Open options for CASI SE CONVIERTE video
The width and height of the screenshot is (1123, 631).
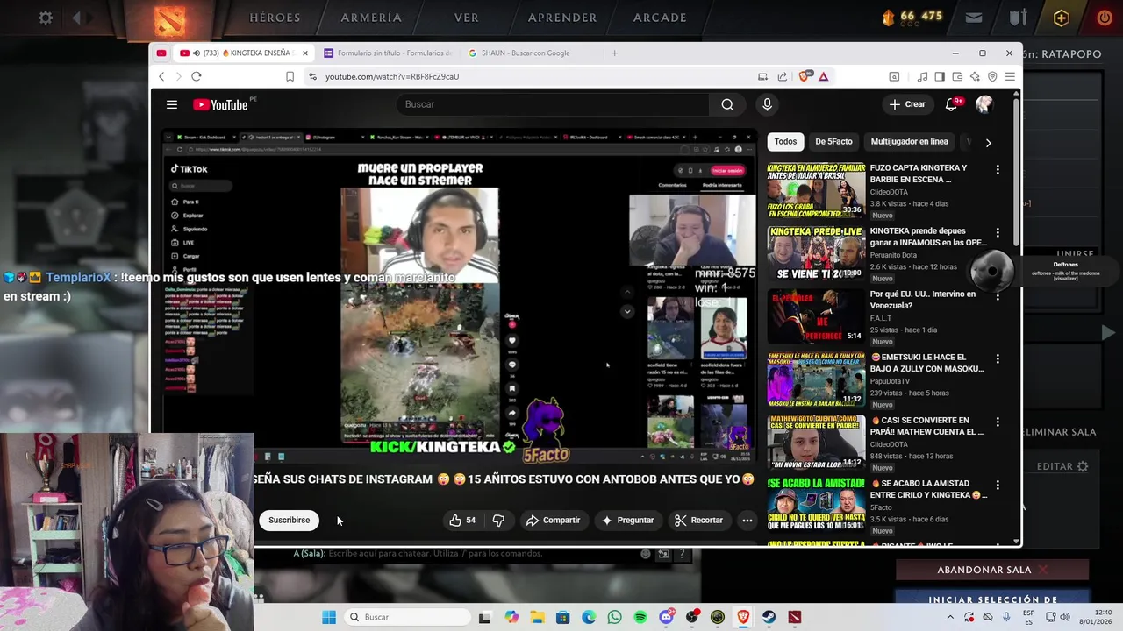[x=997, y=422]
